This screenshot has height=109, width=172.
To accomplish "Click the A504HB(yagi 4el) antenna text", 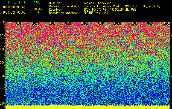I will [97, 13].
